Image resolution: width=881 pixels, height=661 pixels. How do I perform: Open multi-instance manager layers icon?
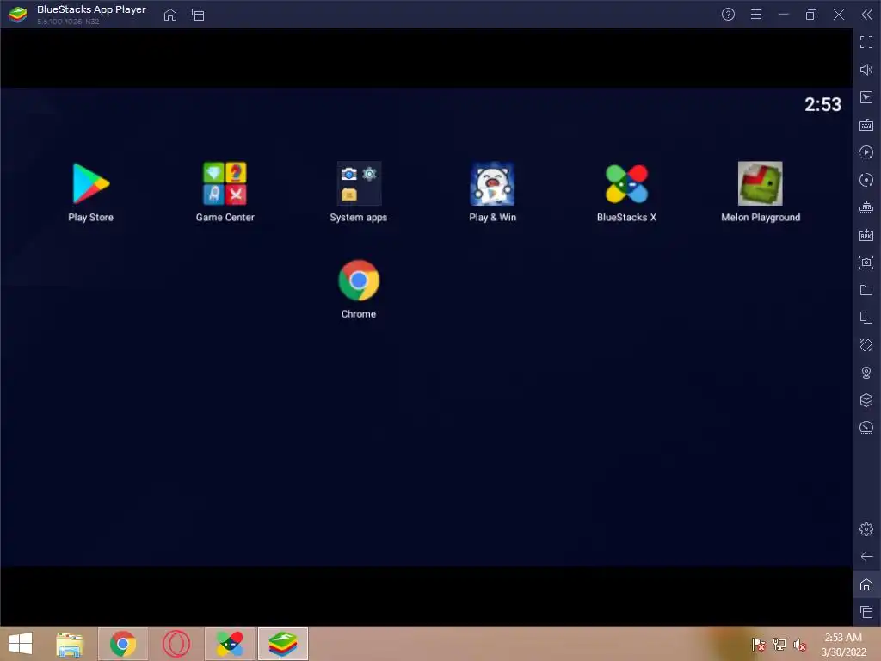866,400
